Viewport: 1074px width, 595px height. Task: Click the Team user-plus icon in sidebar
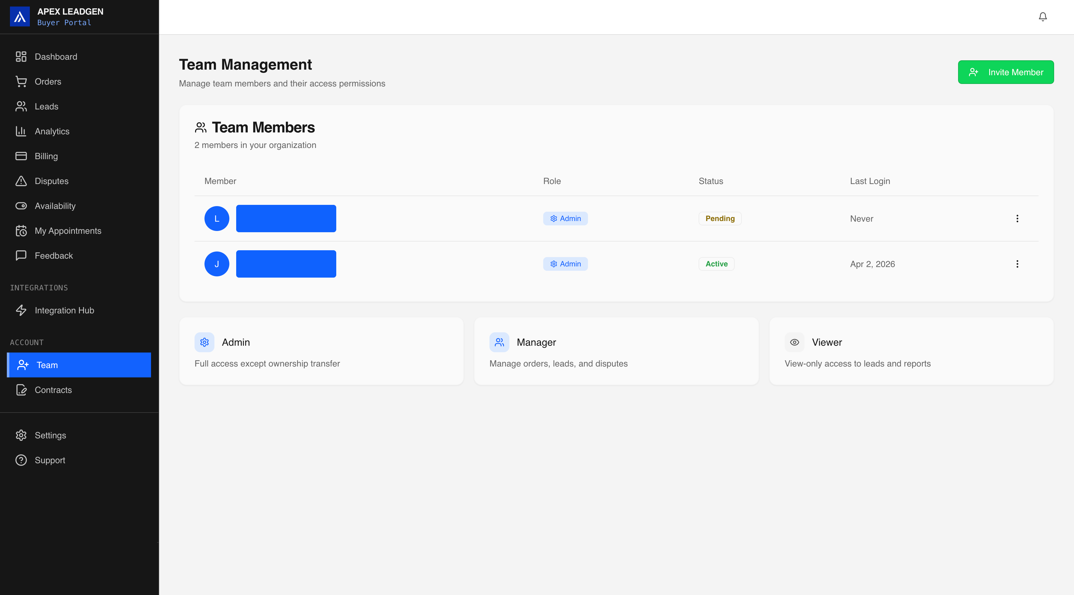22,365
